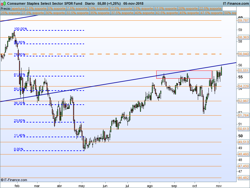The width and height of the screenshot is (250, 188).
Task: Select the 45% soporte legend label
Action: pos(189,13)
